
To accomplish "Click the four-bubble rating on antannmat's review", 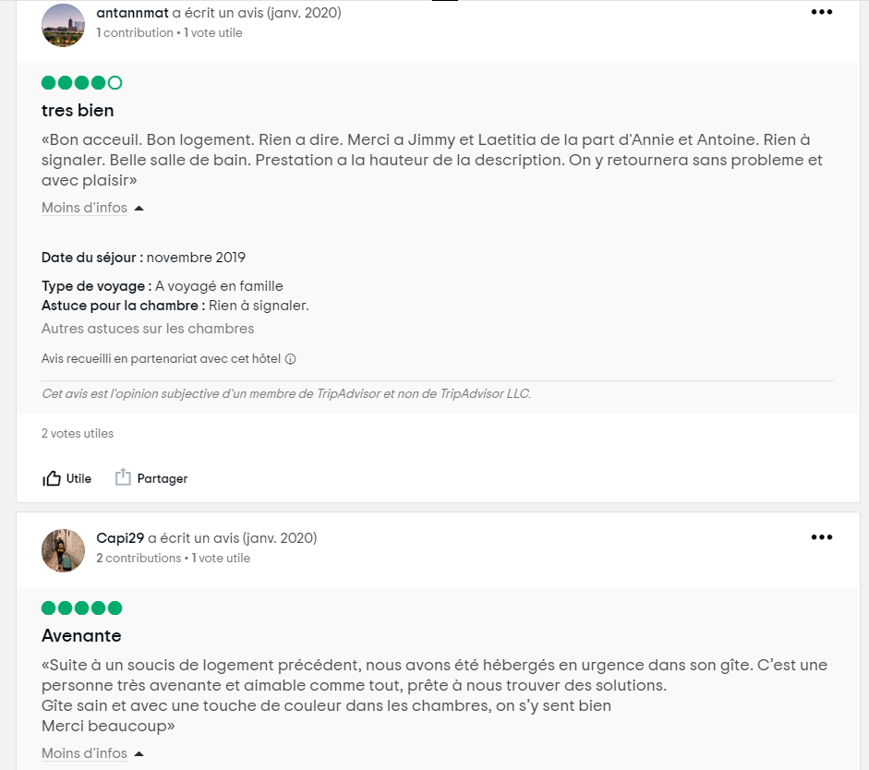I will click(x=81, y=83).
